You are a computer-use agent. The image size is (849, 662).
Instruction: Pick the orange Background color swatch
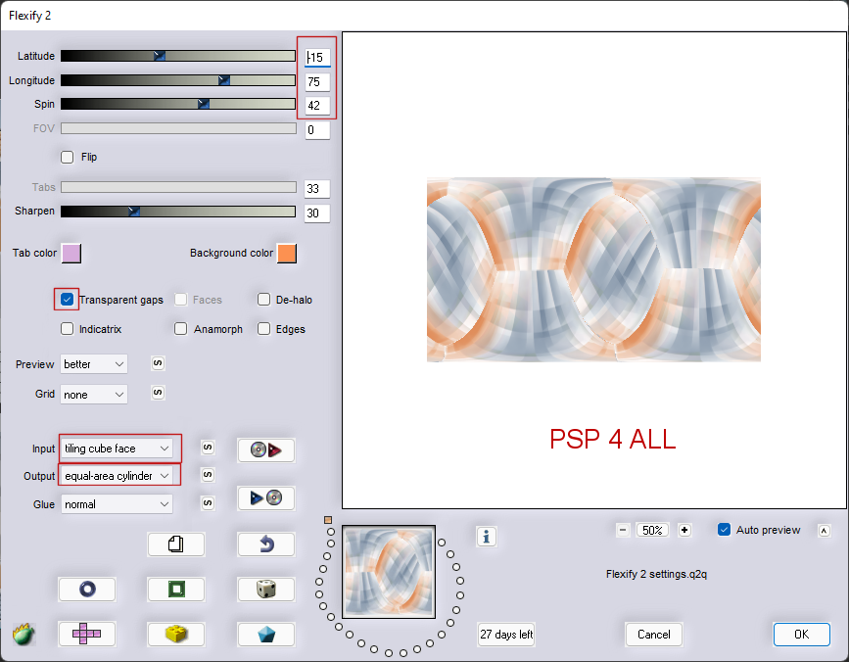pos(287,254)
